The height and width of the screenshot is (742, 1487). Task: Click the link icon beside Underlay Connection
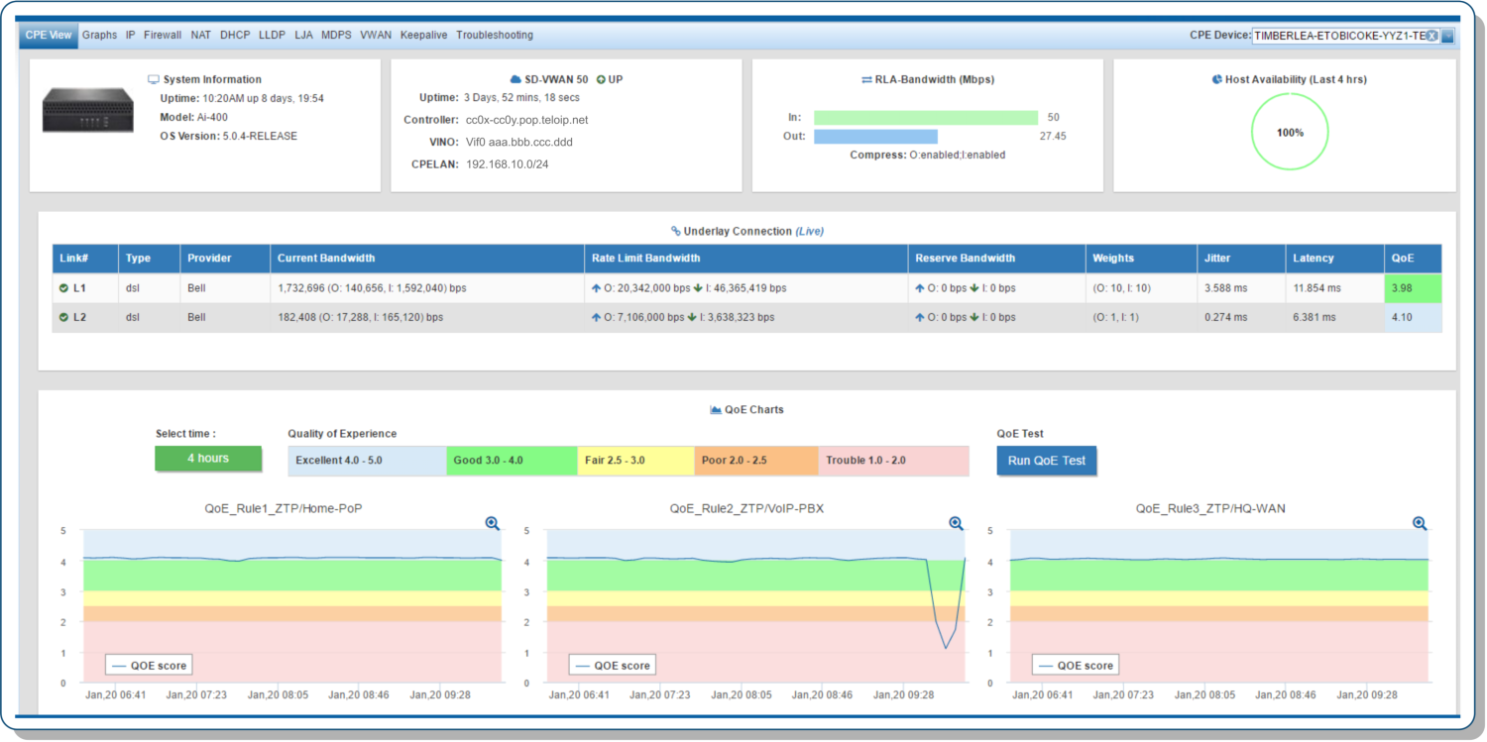676,231
